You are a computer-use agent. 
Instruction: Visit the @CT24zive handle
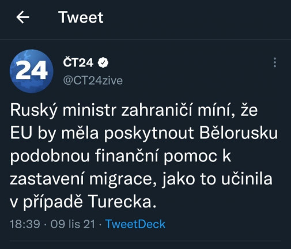click(x=93, y=81)
